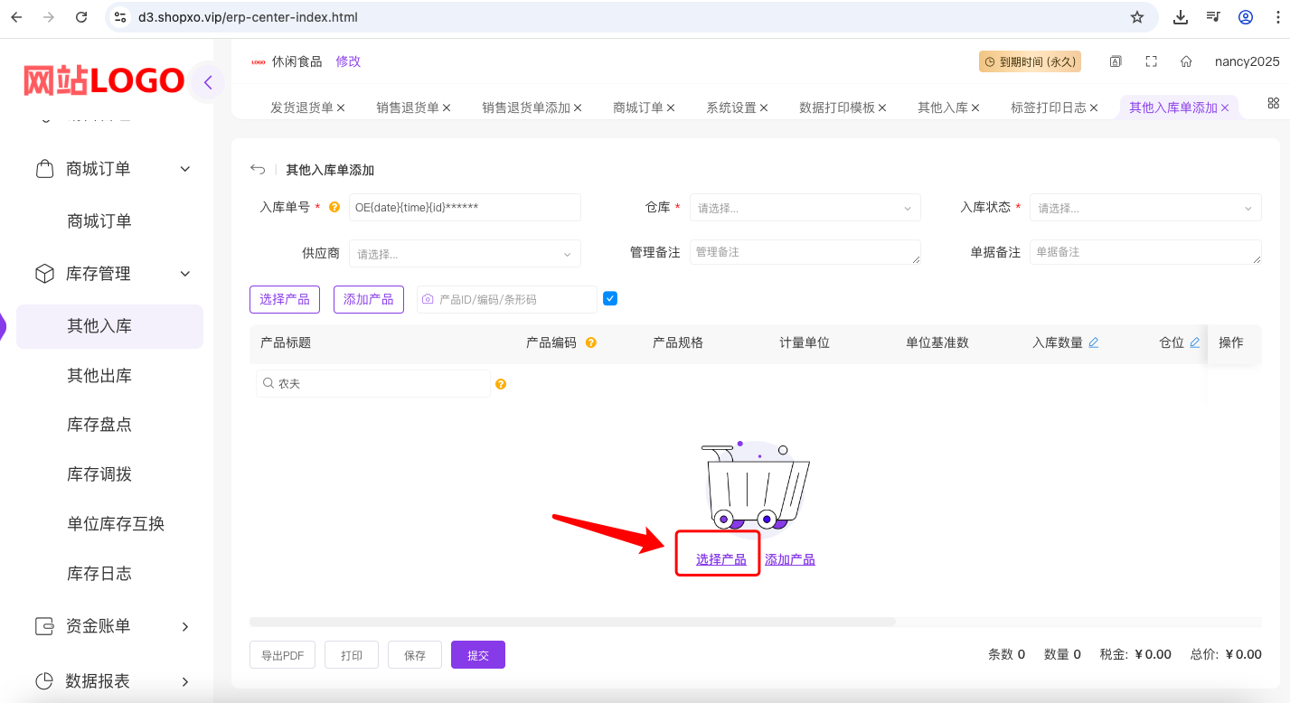The width and height of the screenshot is (1290, 703).
Task: Open the tab grid menu icon
Action: [x=1274, y=103]
